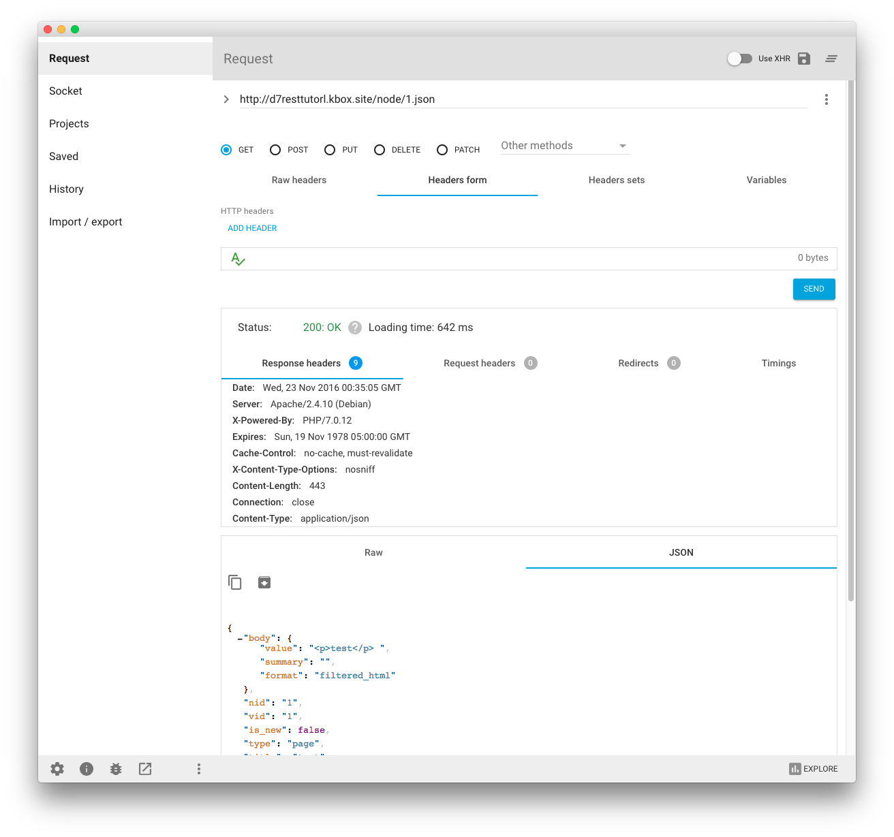Click the save response to file icon
The height and width of the screenshot is (837, 894).
click(264, 582)
